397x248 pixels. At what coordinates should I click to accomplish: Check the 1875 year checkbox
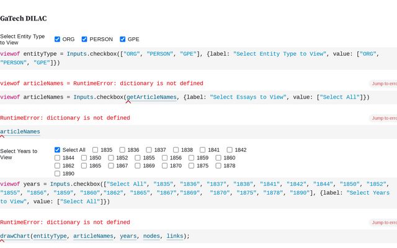click(192, 166)
